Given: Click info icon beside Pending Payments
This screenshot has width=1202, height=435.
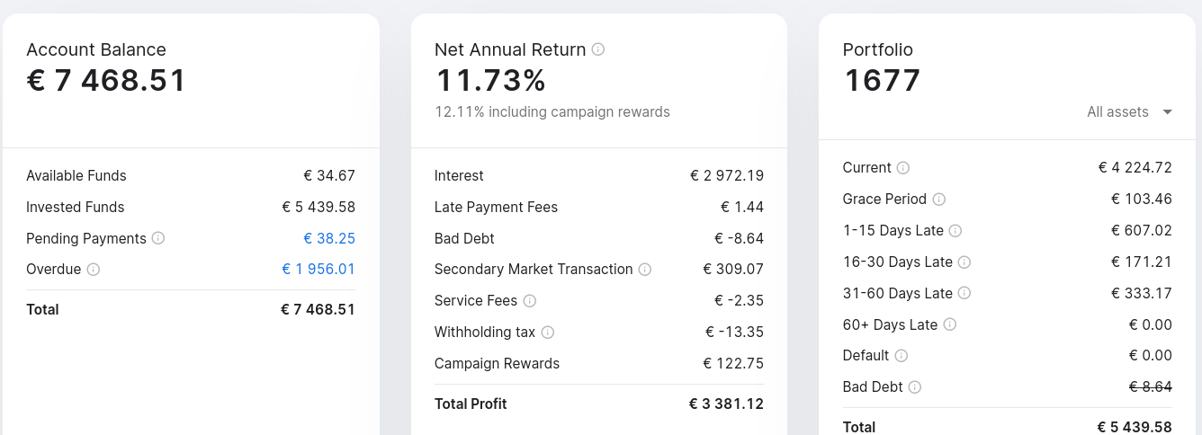Looking at the screenshot, I should (x=158, y=238).
